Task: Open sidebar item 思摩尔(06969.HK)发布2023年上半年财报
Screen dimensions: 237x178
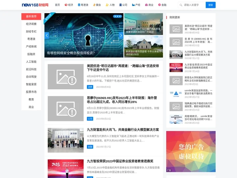Action: point(198,41)
